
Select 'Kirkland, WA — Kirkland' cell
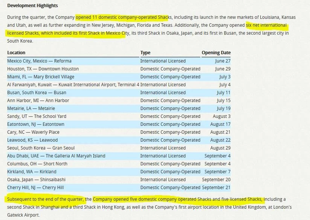click(32, 171)
